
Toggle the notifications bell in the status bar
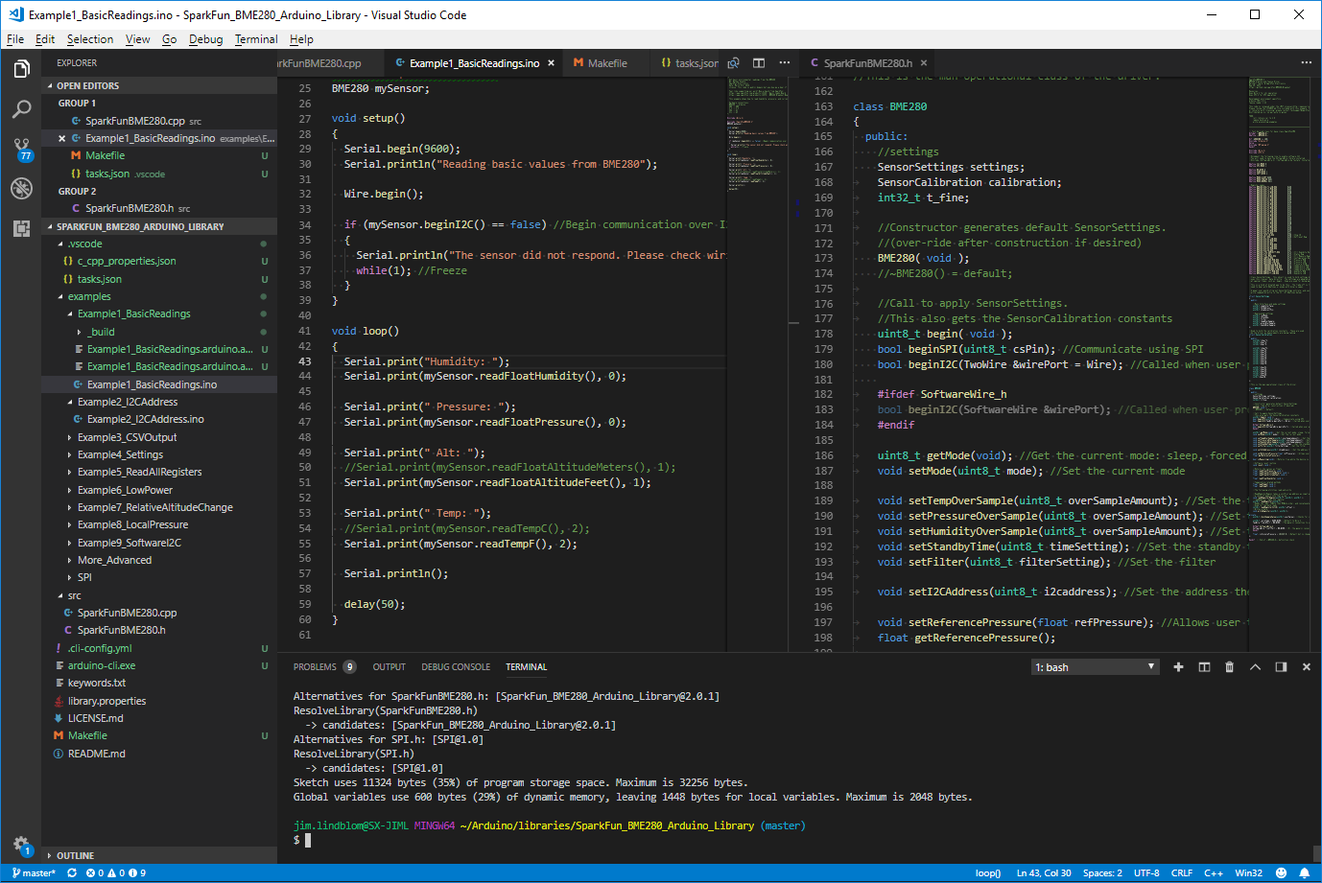click(1305, 872)
